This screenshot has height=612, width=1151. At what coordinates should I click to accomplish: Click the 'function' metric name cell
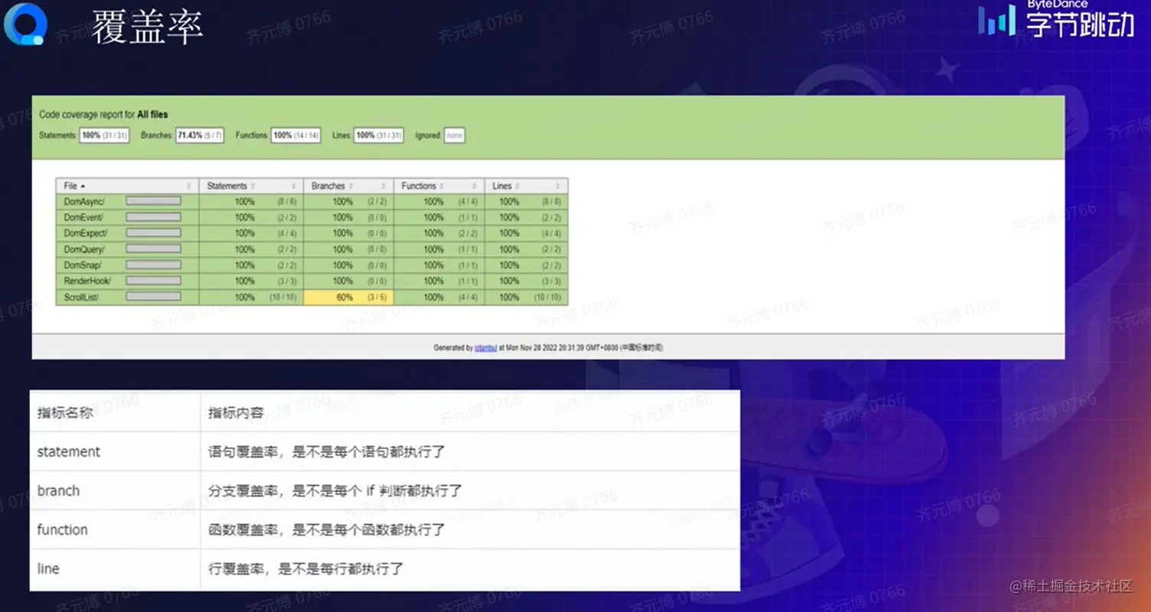[115, 529]
